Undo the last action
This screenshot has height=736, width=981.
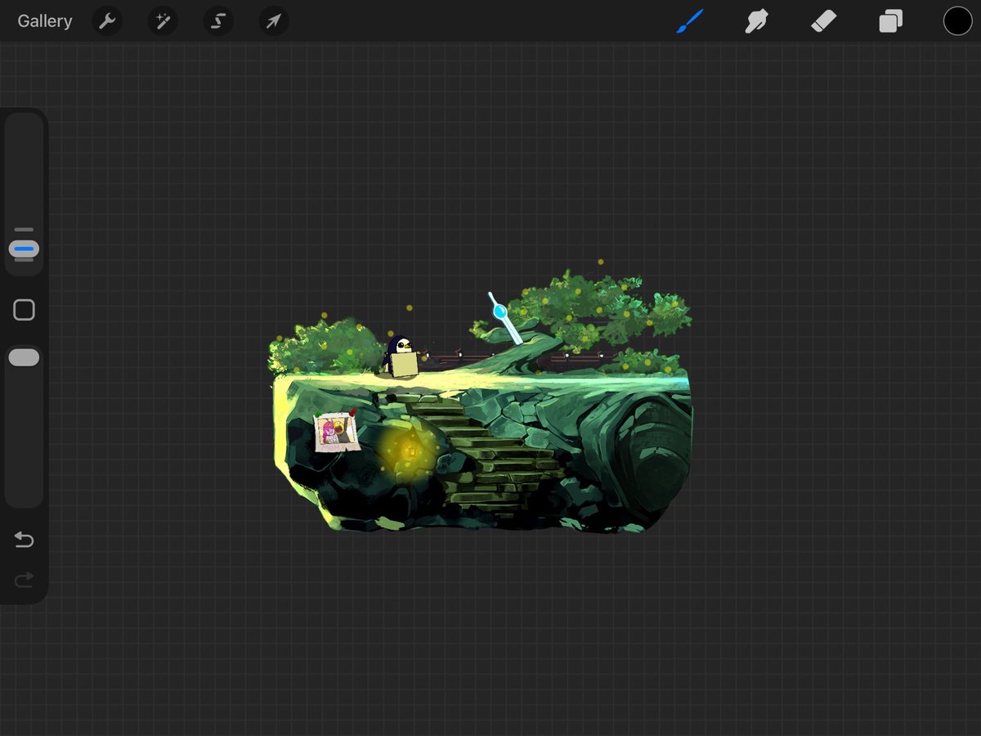[25, 540]
